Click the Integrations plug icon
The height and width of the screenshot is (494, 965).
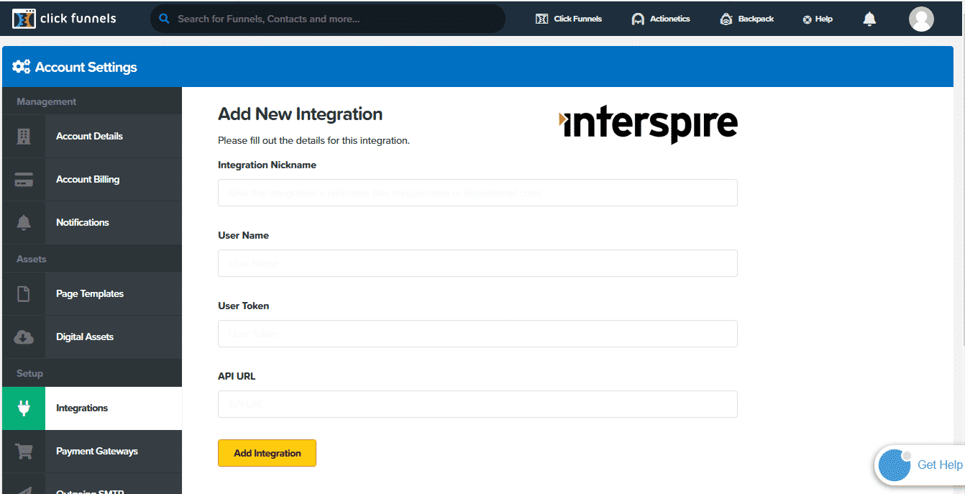click(24, 408)
